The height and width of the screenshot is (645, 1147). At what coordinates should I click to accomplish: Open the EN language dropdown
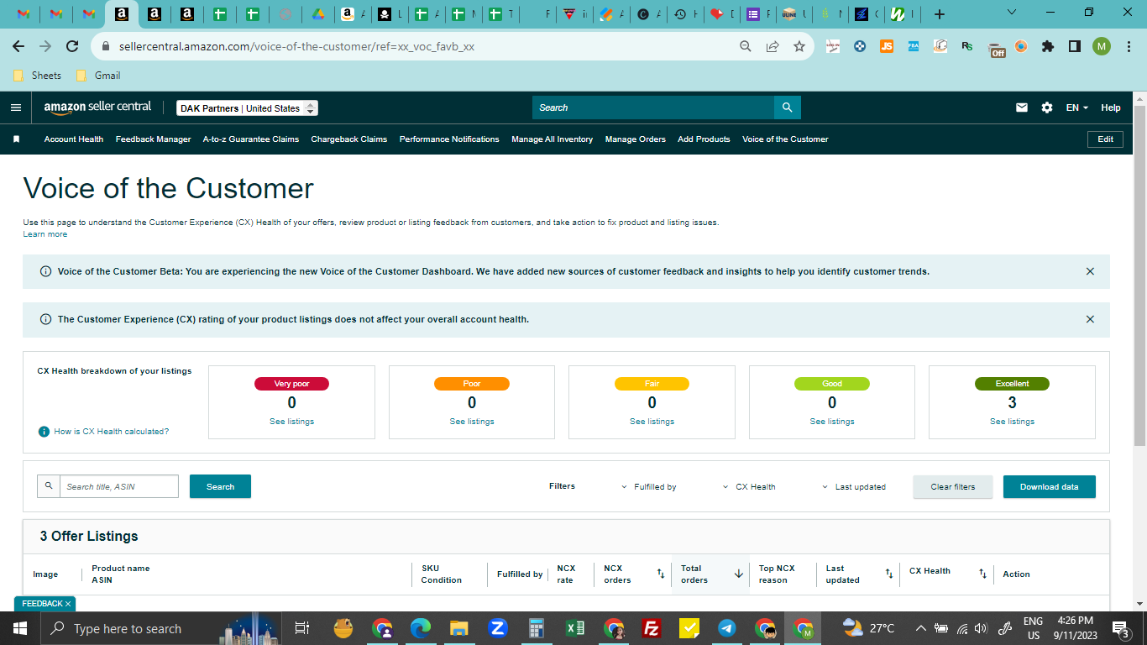1076,107
